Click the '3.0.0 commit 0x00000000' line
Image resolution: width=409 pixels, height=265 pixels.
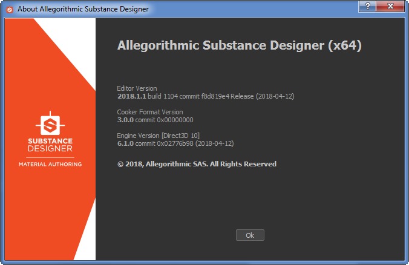pyautogui.click(x=155, y=120)
